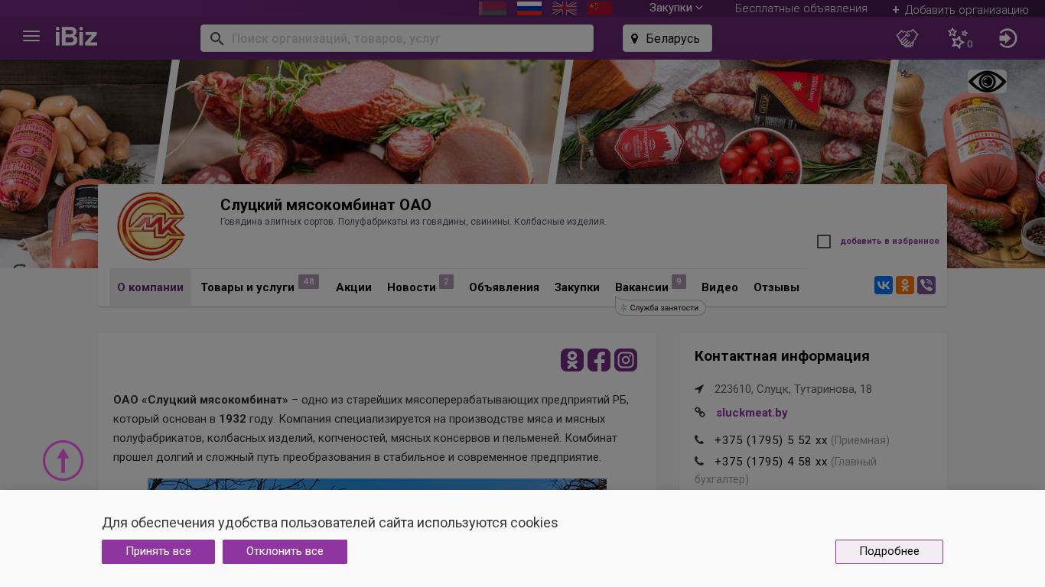Click 'Подробнее' cookie details button
Image resolution: width=1045 pixels, height=587 pixels.
(889, 552)
